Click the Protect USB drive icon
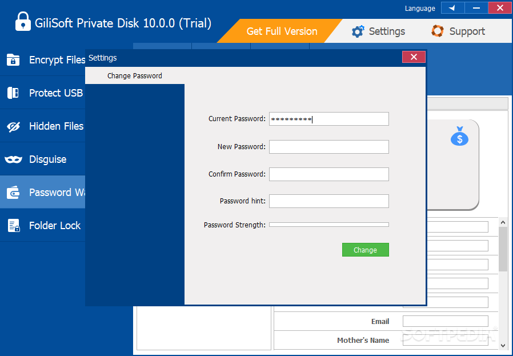513x356 pixels. tap(13, 93)
